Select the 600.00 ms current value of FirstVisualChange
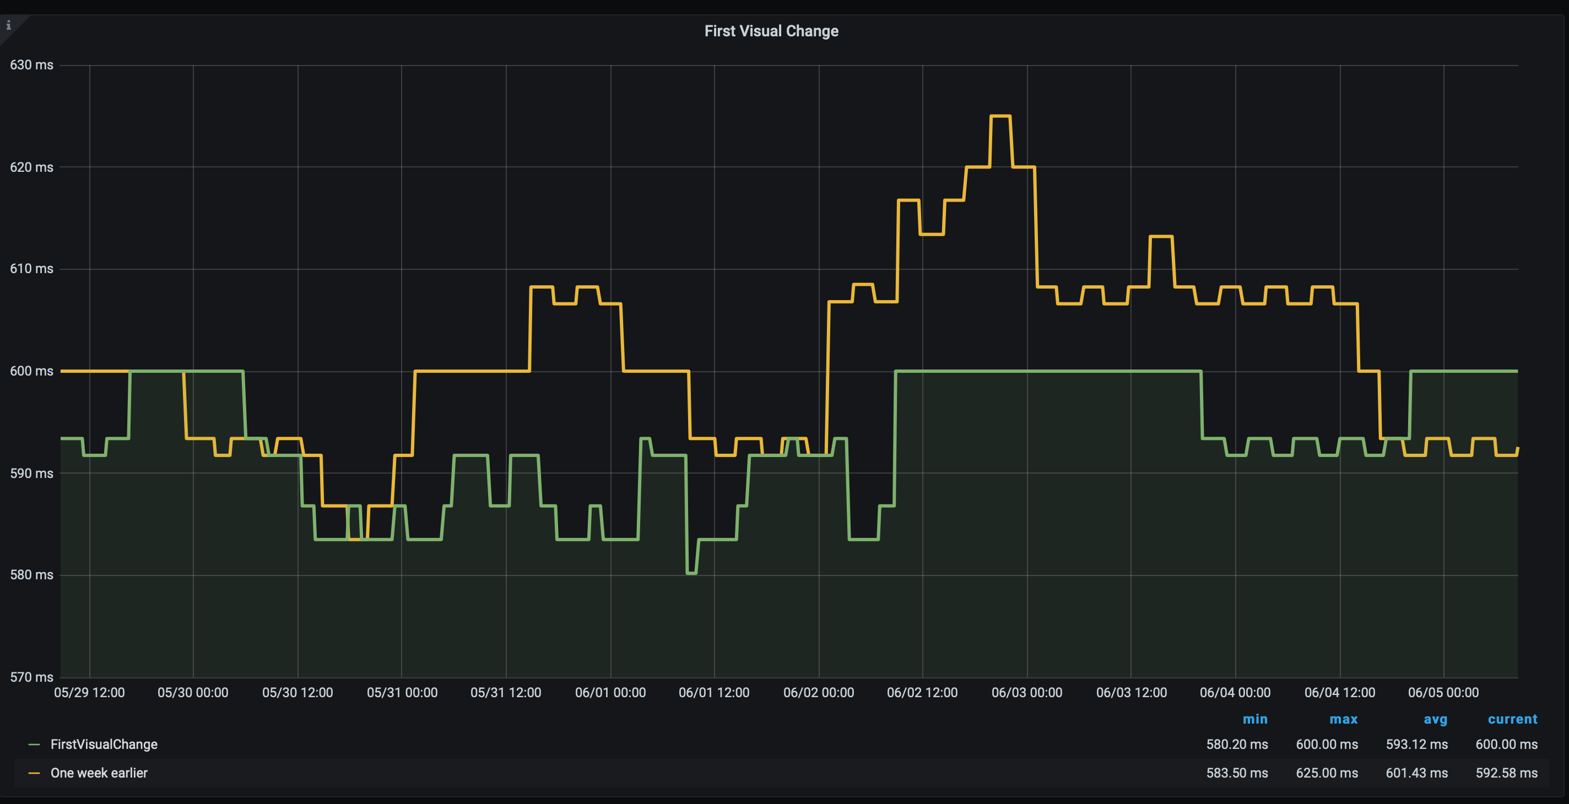This screenshot has height=804, width=1569. tap(1506, 745)
